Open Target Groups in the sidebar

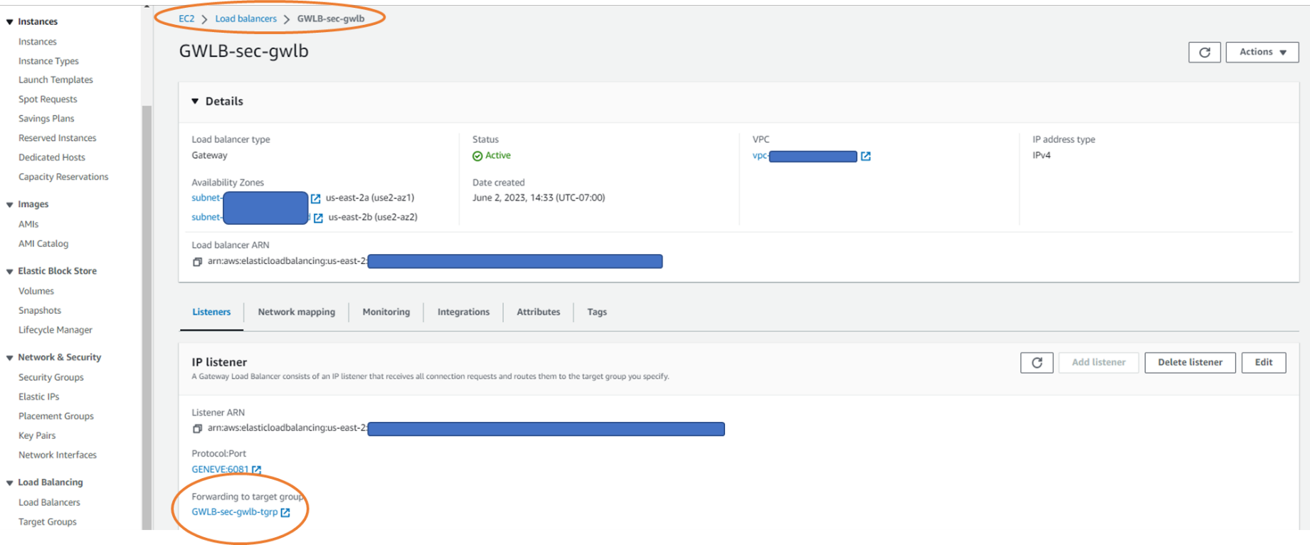pyautogui.click(x=48, y=522)
